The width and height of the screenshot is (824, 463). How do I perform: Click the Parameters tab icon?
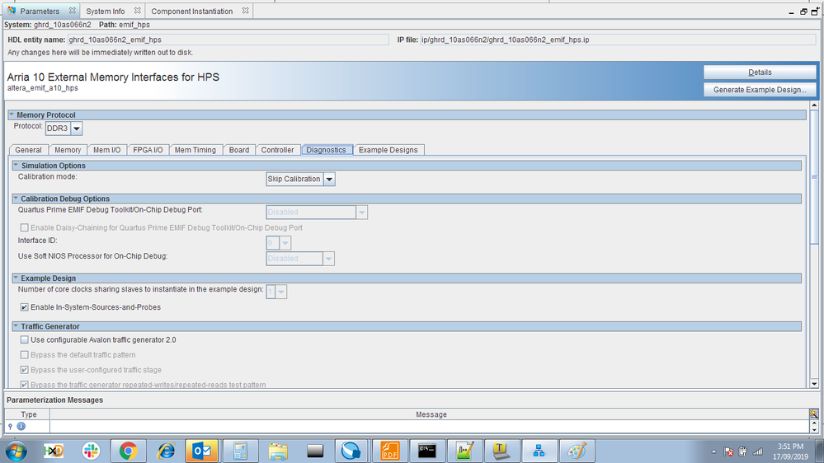pyautogui.click(x=12, y=11)
